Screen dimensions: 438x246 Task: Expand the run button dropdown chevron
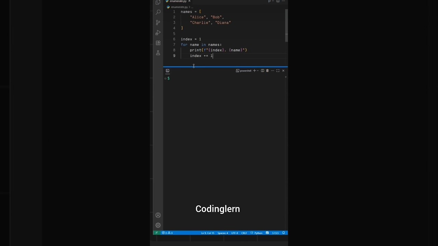(273, 1)
